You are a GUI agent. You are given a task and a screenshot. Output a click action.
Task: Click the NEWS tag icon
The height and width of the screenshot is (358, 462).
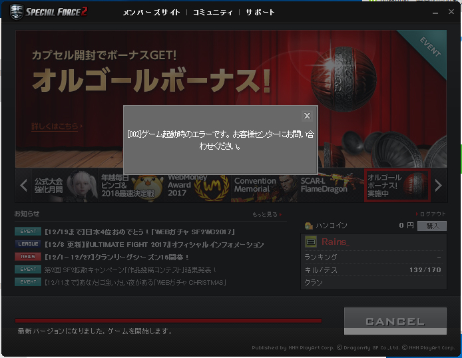tap(28, 257)
